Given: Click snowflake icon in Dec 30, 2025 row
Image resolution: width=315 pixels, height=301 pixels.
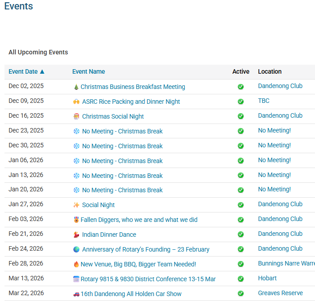Looking at the screenshot, I should [76, 146].
